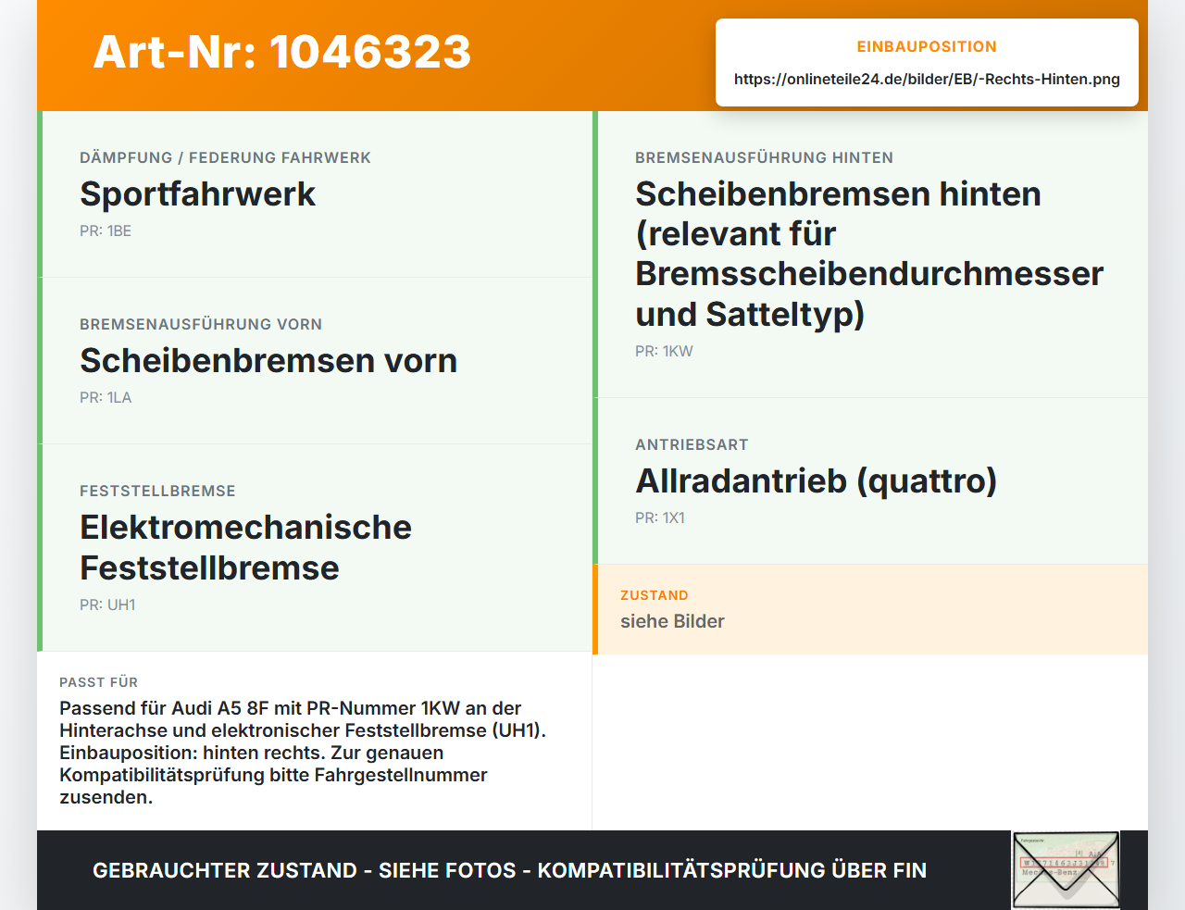Click the Audi A5 8F compatibility paragraph

click(x=303, y=753)
